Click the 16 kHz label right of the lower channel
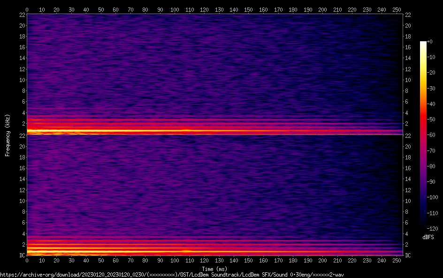 (x=408, y=168)
